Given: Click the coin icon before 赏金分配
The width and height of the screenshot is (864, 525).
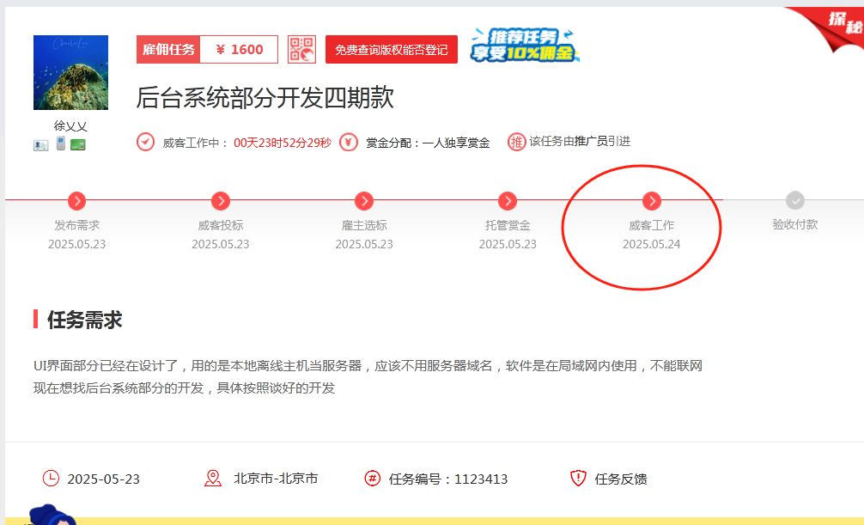Looking at the screenshot, I should [347, 142].
